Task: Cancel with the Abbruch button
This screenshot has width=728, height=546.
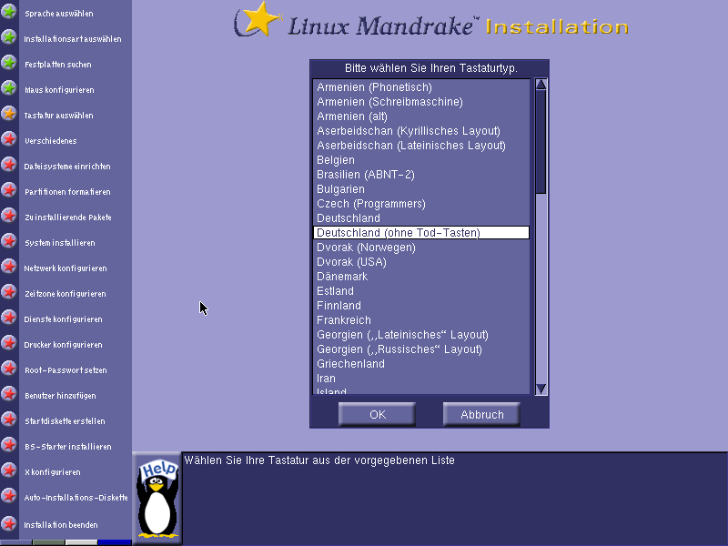Action: click(482, 414)
